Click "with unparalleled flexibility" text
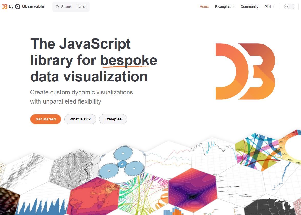The image size is (301, 215). click(x=66, y=101)
